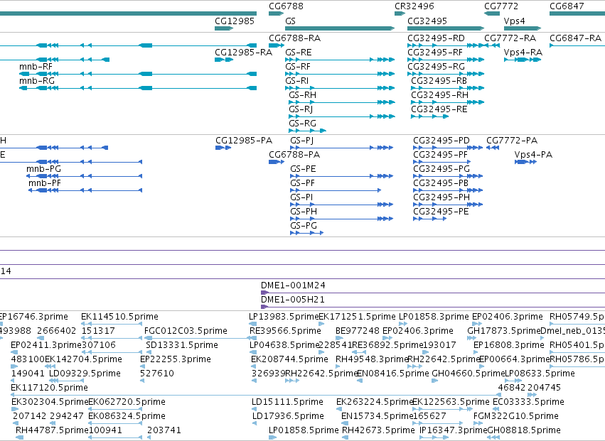Screen dimensions: 605x441
Task: Open the Vps4-PA CDS feature
Action: coord(525,162)
